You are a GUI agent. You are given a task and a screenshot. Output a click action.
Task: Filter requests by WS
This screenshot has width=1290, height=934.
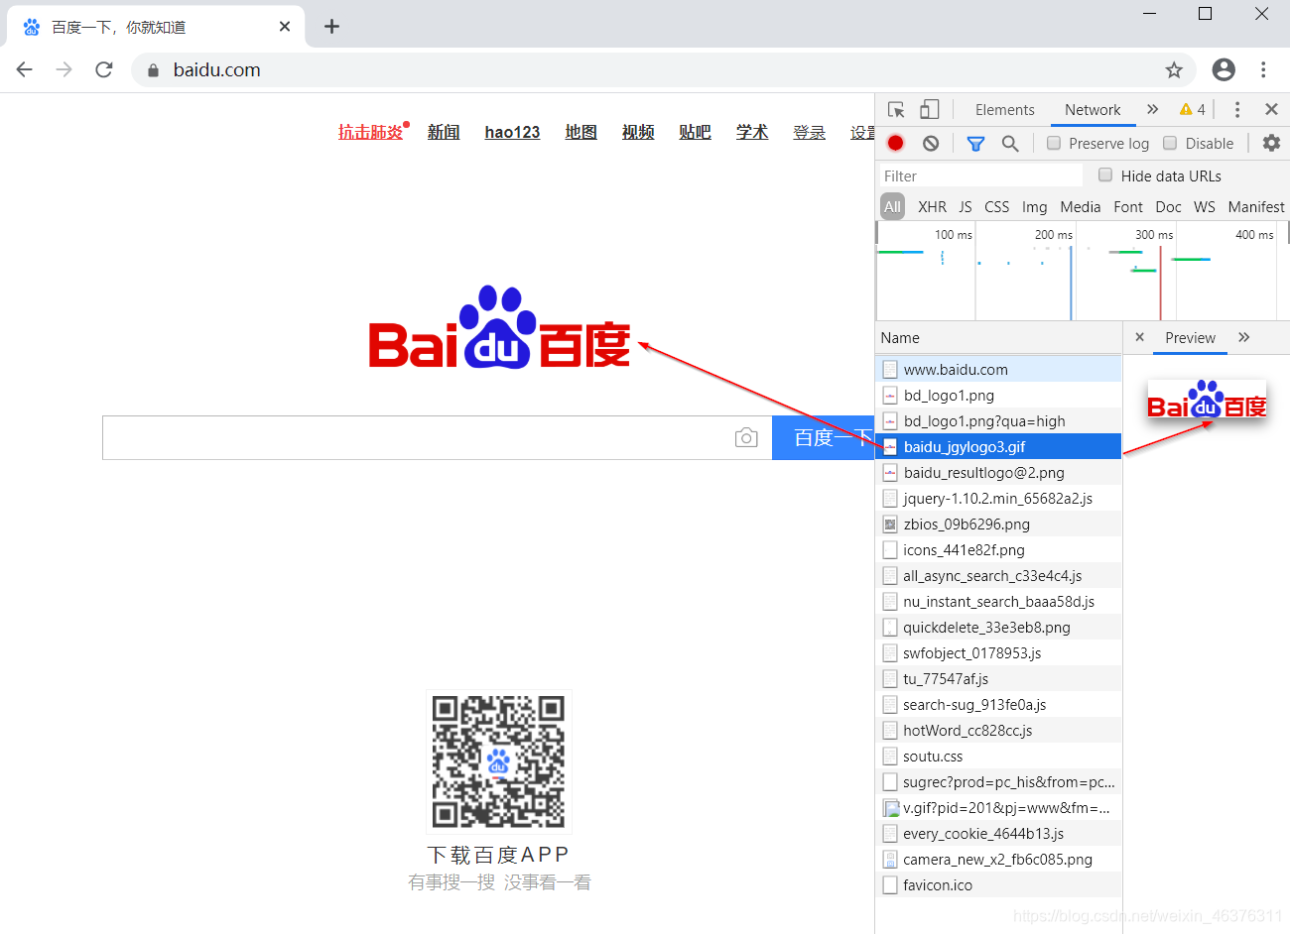(1204, 207)
